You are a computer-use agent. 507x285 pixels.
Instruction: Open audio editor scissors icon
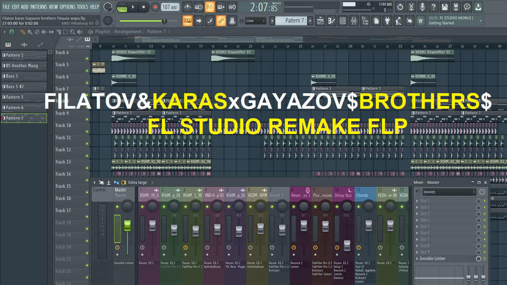click(x=411, y=7)
